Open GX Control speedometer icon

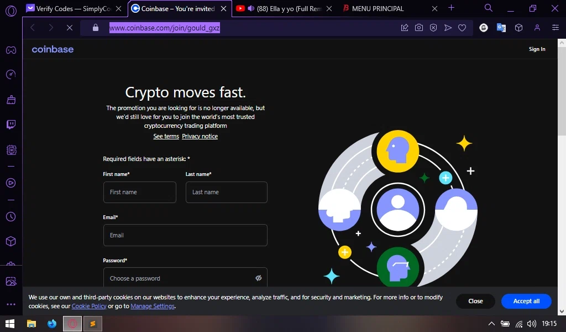coord(11,74)
